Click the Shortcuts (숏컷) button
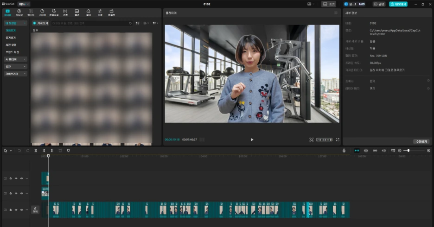Viewport: 434px width, 227px height. click(x=329, y=4)
